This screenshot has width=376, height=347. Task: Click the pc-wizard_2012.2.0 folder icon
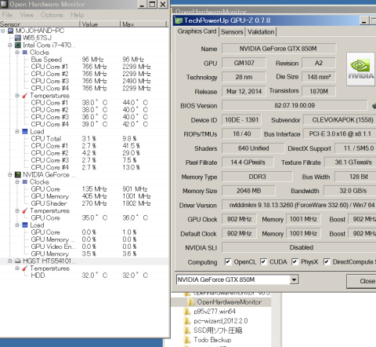pos(187,321)
